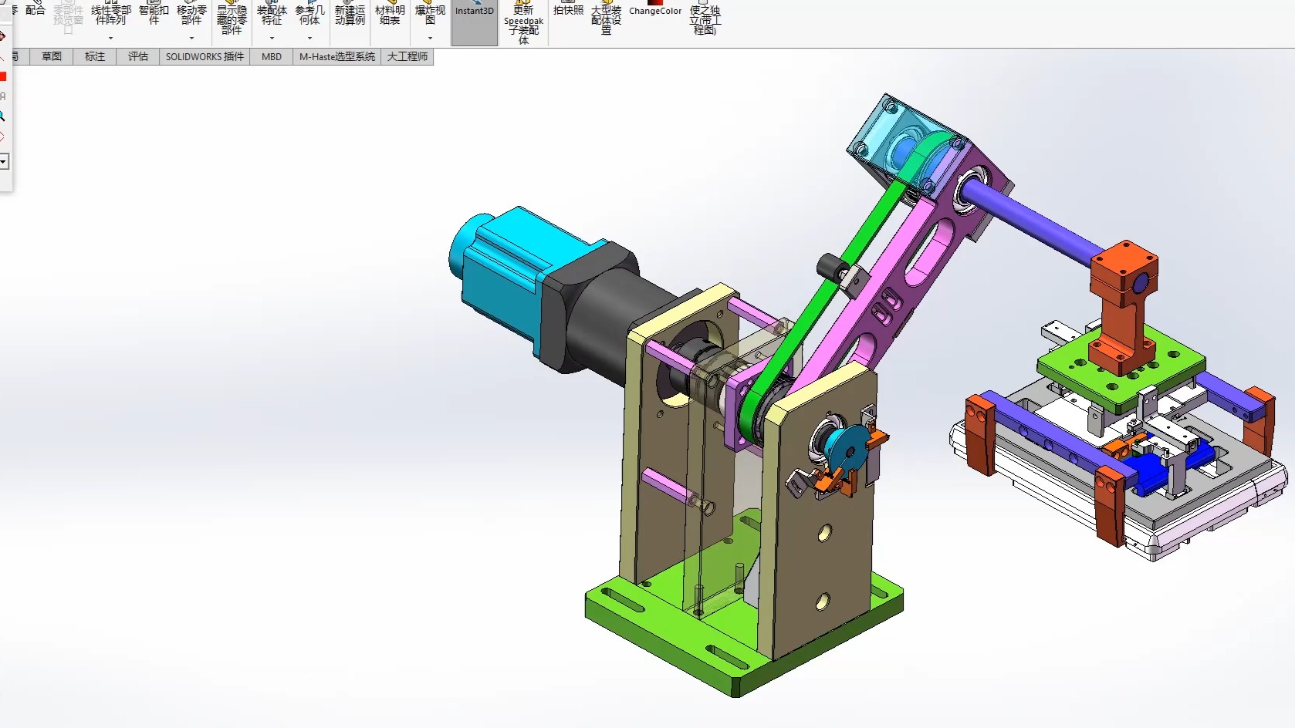Click the 配合 (Mate) tool

35,9
